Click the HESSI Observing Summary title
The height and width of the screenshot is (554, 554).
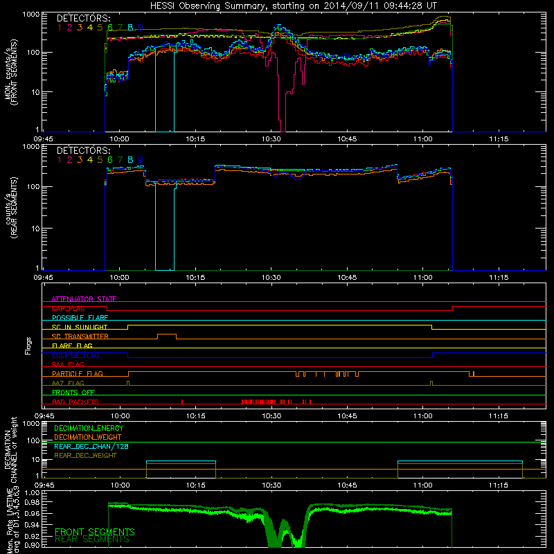(x=294, y=6)
